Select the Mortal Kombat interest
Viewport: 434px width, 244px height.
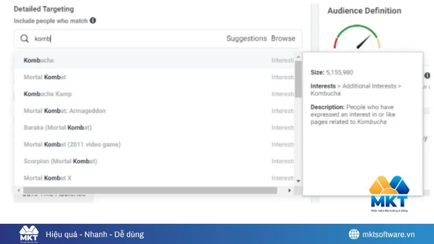click(x=45, y=77)
